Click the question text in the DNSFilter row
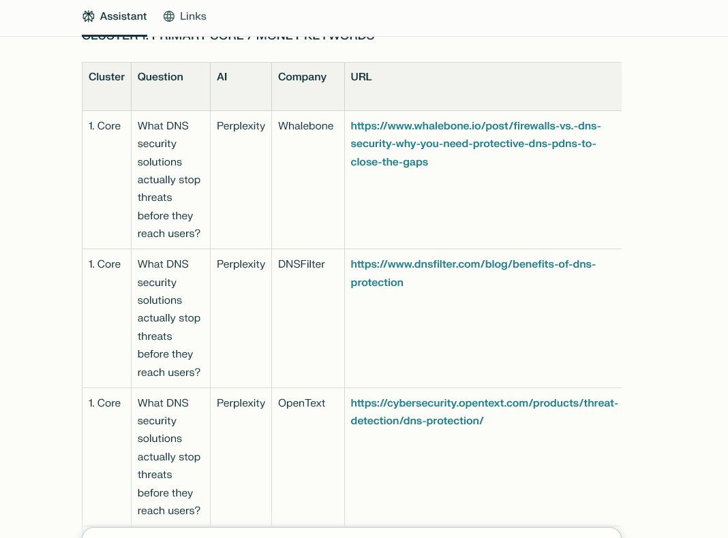Viewport: 728px width, 538px height. tap(169, 318)
